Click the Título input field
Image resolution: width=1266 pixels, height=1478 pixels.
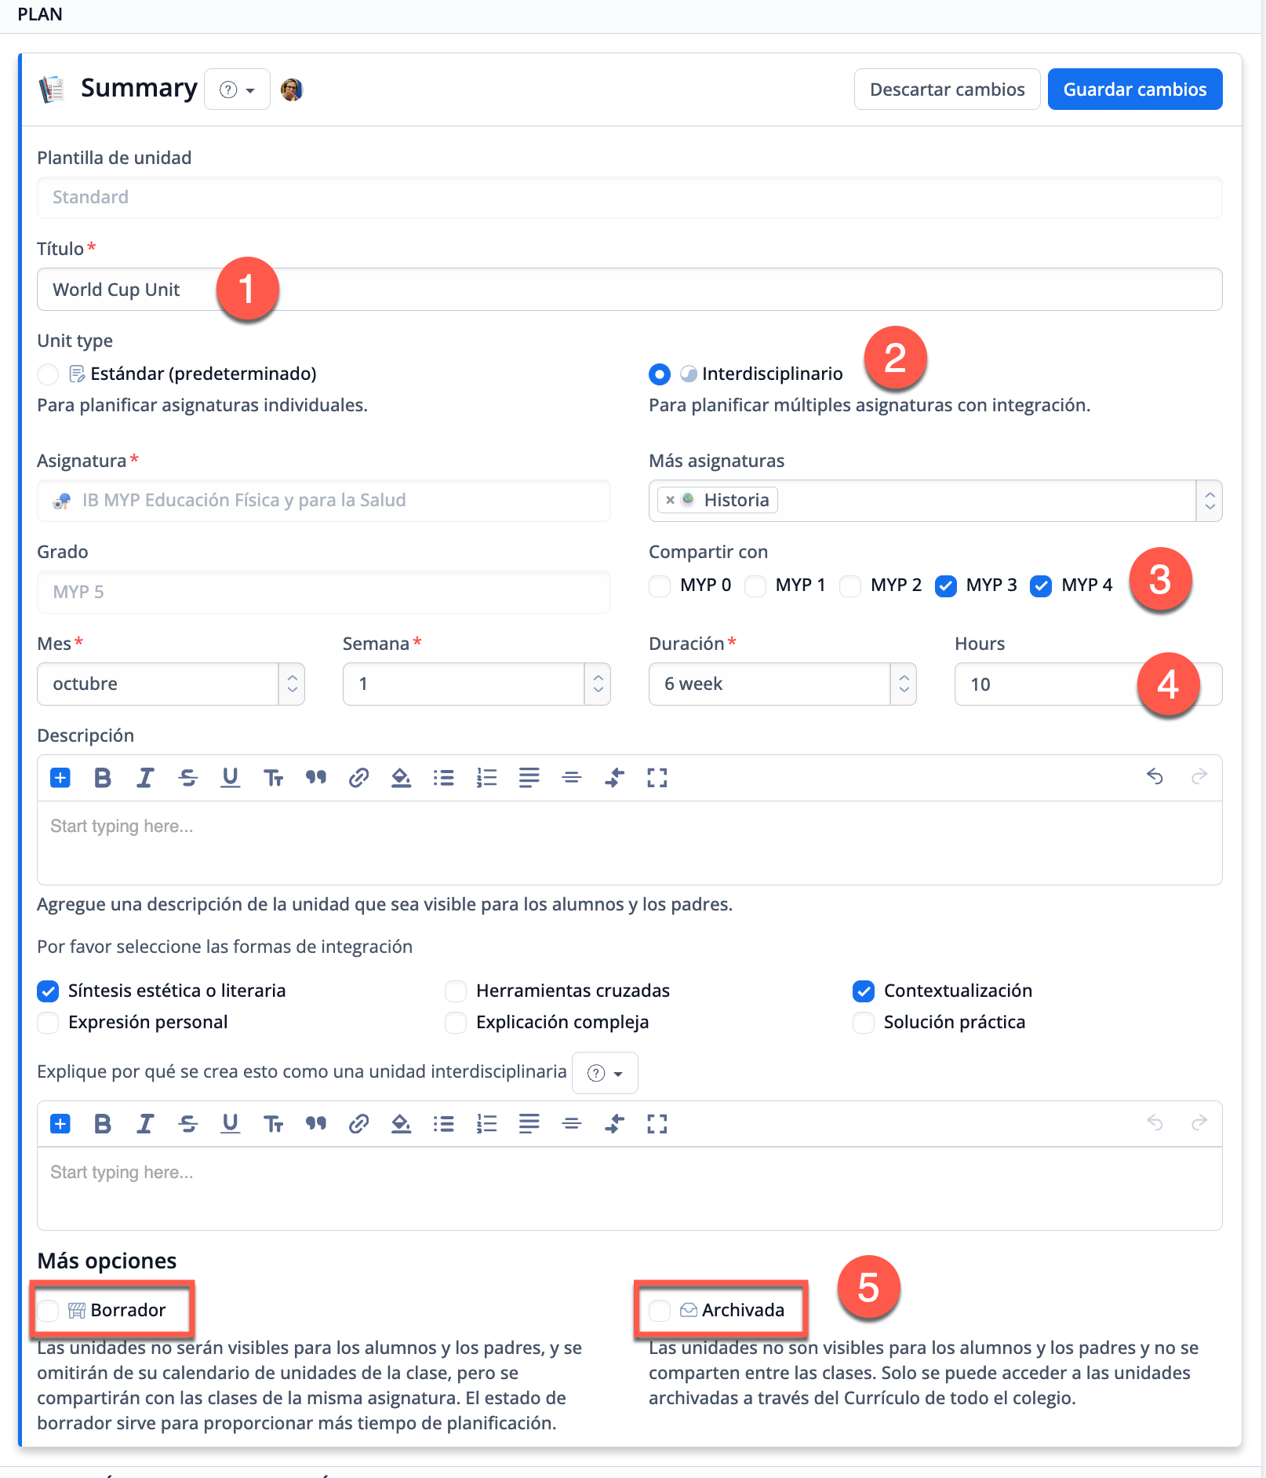pos(629,290)
